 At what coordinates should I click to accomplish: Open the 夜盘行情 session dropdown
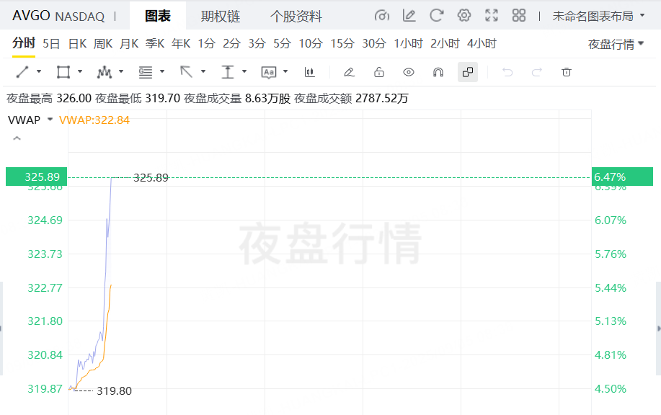616,44
